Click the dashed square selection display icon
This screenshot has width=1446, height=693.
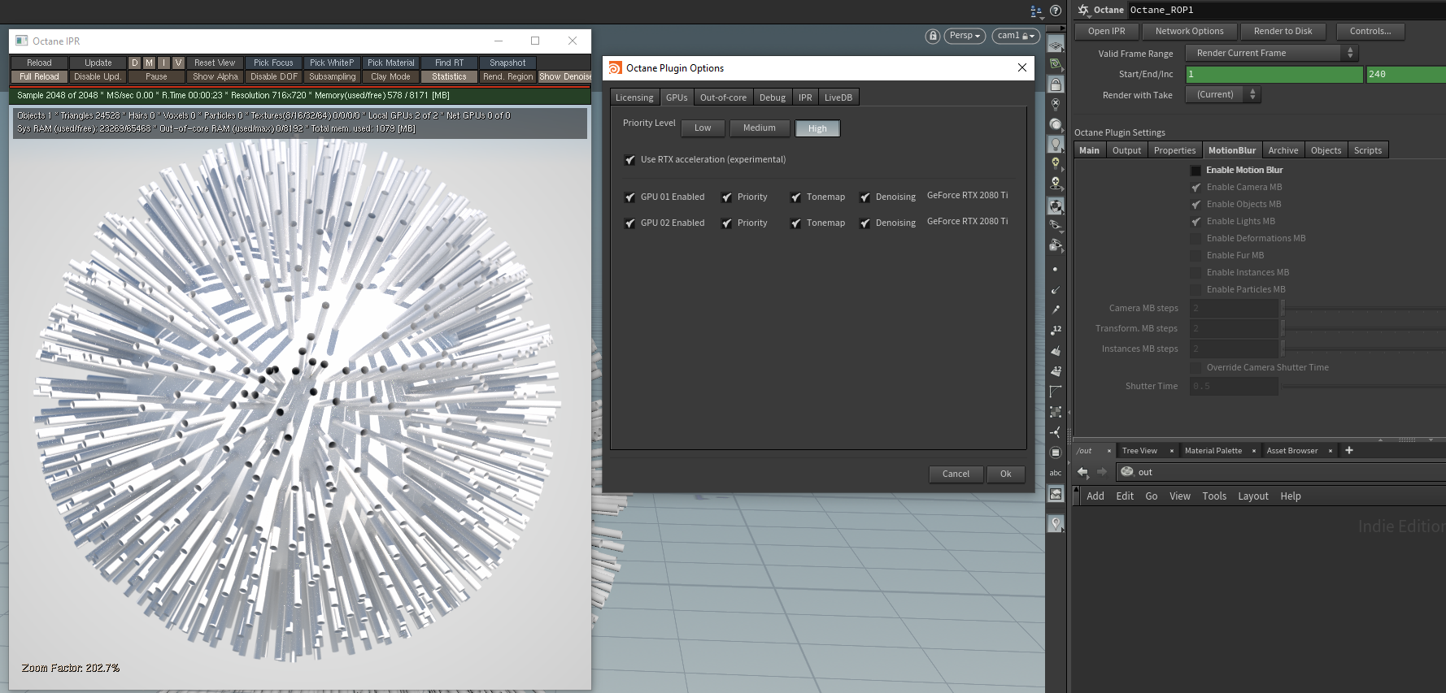(x=1056, y=412)
